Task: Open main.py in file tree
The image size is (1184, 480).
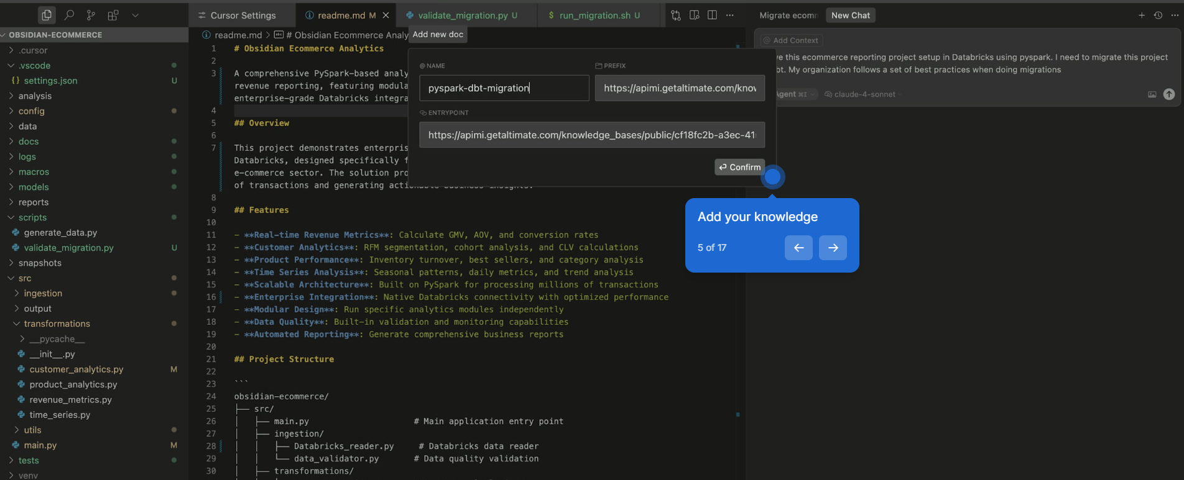Action: (93, 445)
